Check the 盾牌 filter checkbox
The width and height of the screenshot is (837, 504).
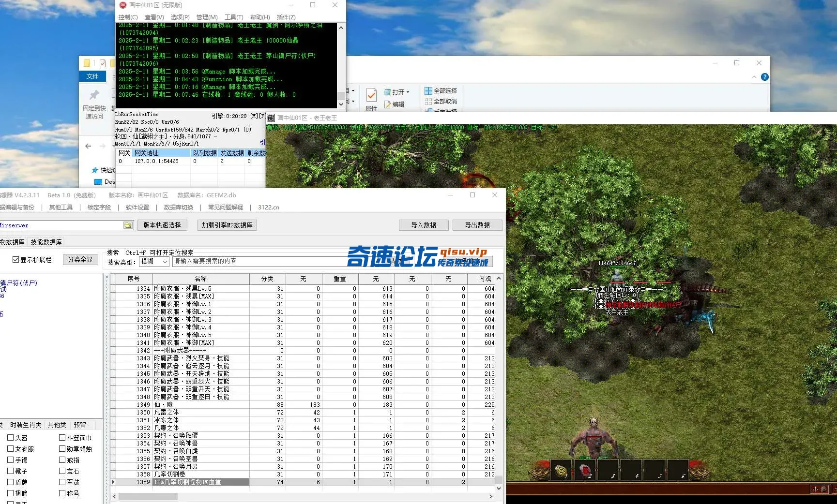pos(10,482)
